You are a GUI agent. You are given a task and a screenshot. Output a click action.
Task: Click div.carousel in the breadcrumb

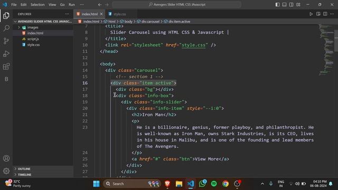pos(150,22)
